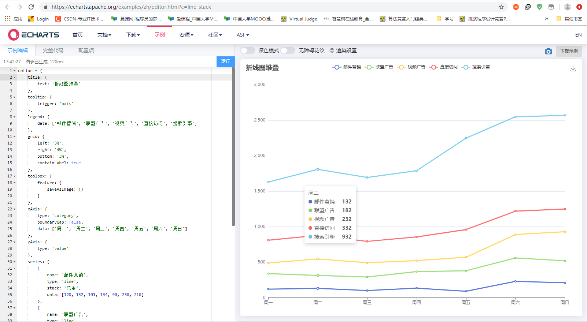Screen dimensions: 587x322
Task: Collapse the grid fold at line 11
Action: click(15, 136)
